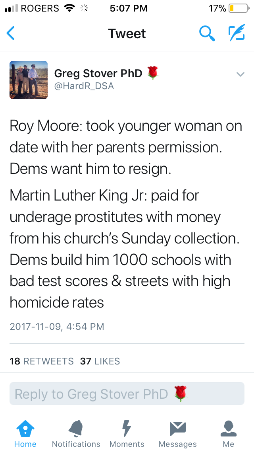Tap the Reply to Greg Stover field
The image size is (254, 452).
pos(127,394)
